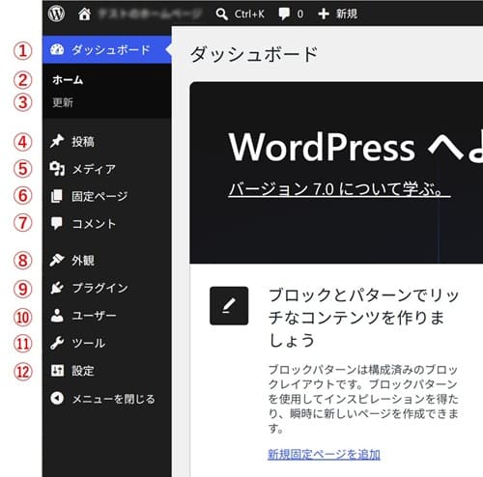
Task: Click the ツール wrench icon
Action: (57, 343)
